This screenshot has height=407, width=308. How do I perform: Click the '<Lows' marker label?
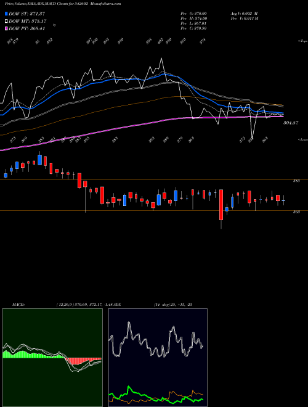point(303,139)
